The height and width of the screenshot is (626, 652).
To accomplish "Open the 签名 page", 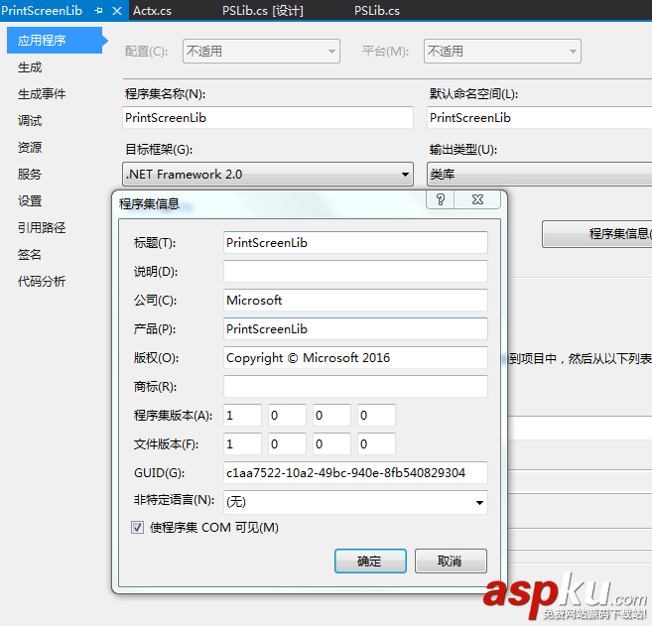I will (30, 254).
